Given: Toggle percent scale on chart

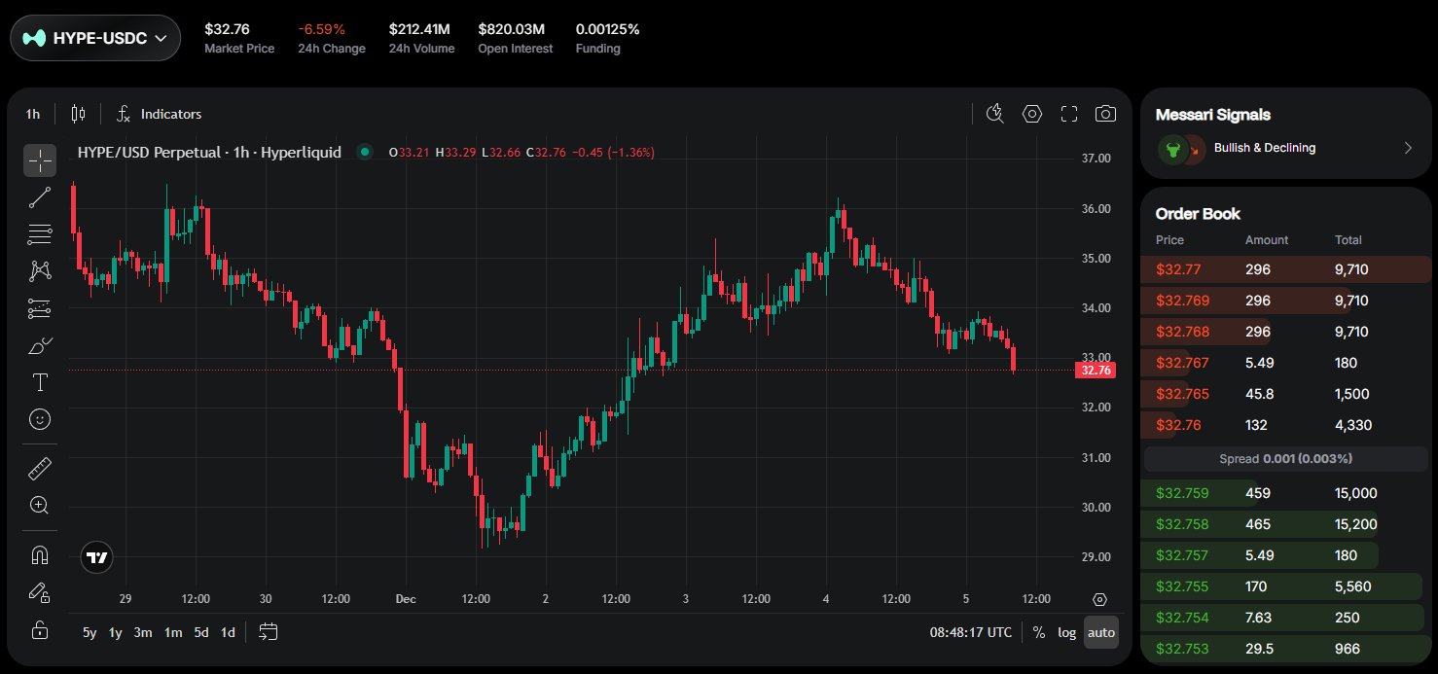Looking at the screenshot, I should click(1039, 632).
